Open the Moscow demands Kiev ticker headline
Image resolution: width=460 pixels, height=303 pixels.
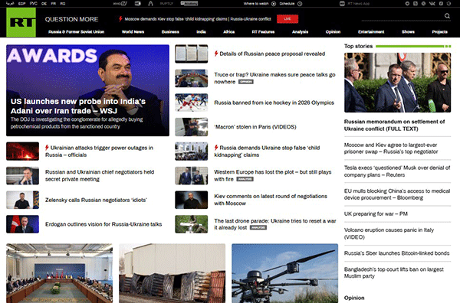198,18
